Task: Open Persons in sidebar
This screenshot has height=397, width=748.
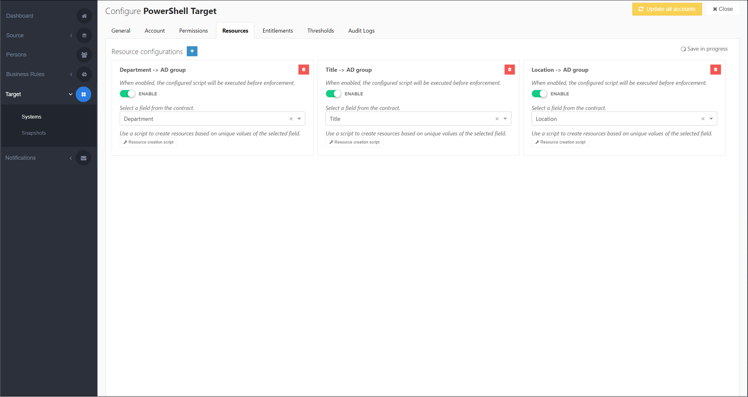Action: click(16, 55)
